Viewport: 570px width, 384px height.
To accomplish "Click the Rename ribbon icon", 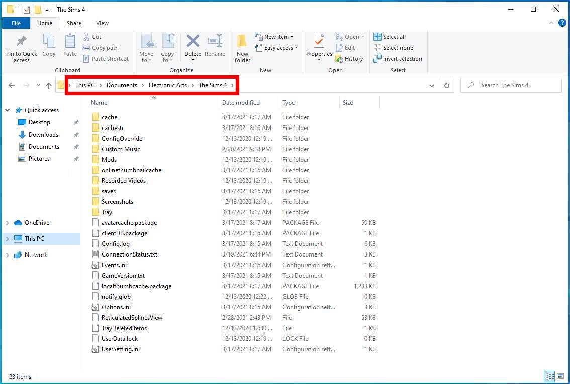I will [x=215, y=41].
